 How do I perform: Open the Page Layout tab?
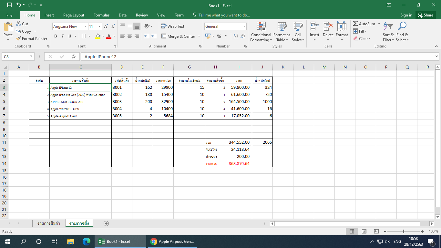pos(74,15)
